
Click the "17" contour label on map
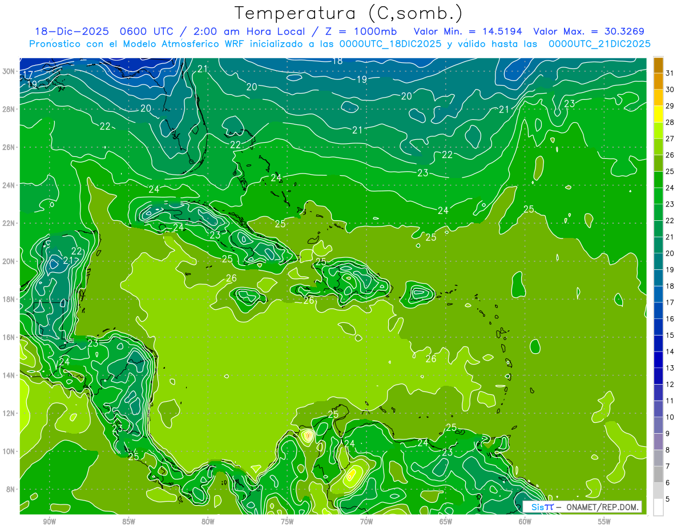[x=28, y=75]
